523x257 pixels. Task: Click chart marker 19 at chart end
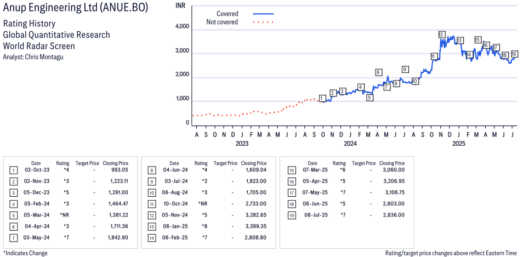click(x=514, y=54)
